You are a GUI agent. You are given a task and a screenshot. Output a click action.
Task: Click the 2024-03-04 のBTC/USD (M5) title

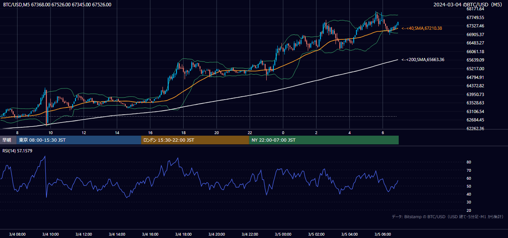coord(468,5)
